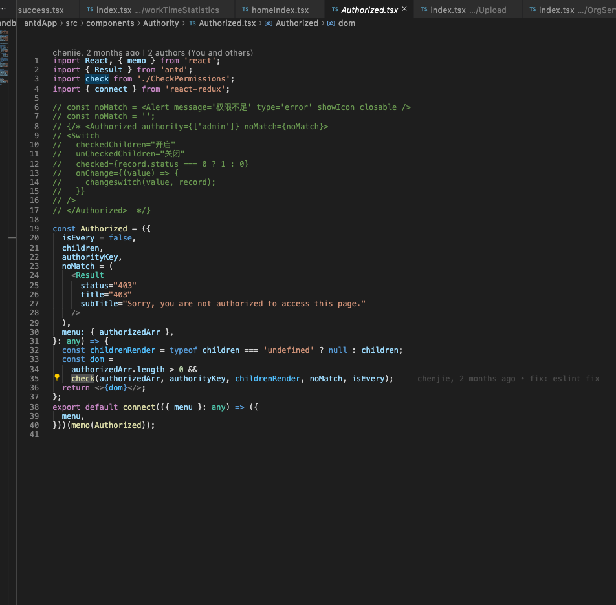Image resolution: width=616 pixels, height=605 pixels.
Task: Click the symbol icon before dom breadcrumb
Action: click(331, 23)
